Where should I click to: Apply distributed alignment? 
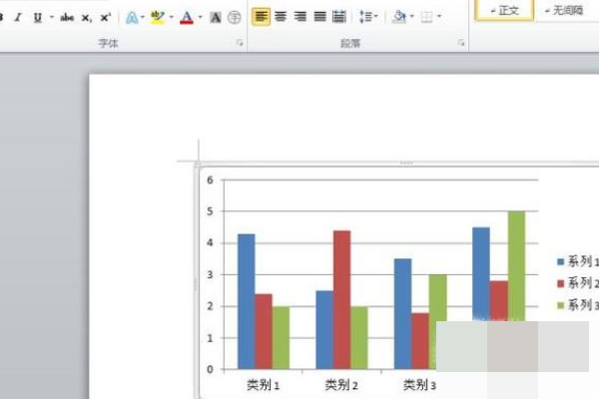pyautogui.click(x=339, y=17)
